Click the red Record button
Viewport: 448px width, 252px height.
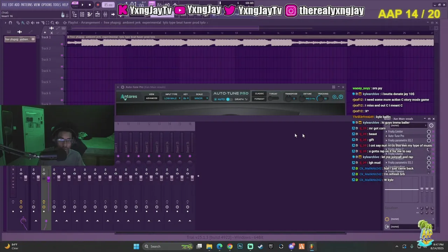98,5
